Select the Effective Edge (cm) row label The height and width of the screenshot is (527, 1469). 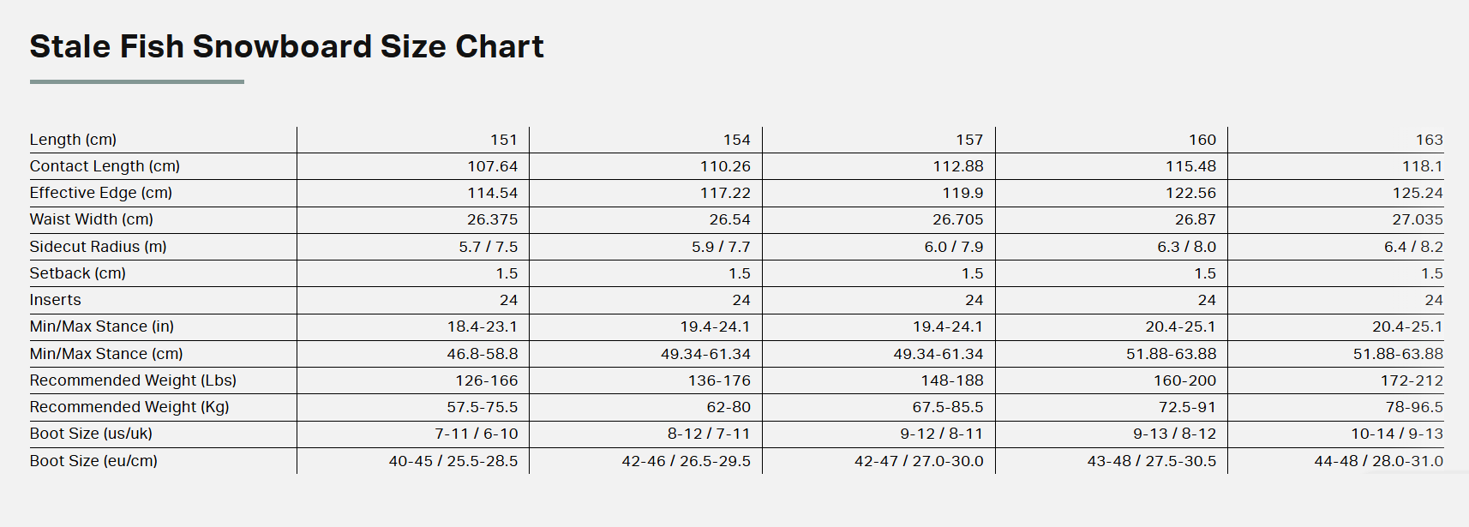coord(101,193)
